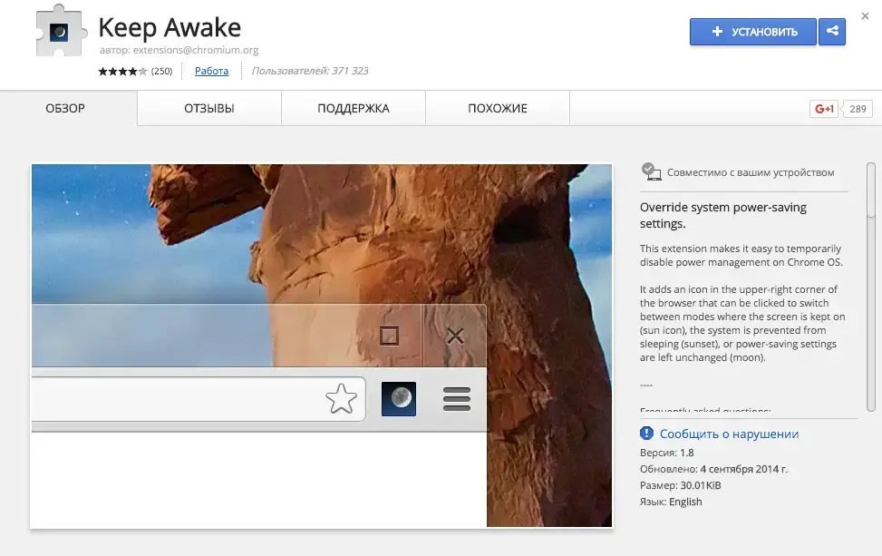Open the Поддержка tab
This screenshot has height=556, width=882.
pyautogui.click(x=354, y=109)
